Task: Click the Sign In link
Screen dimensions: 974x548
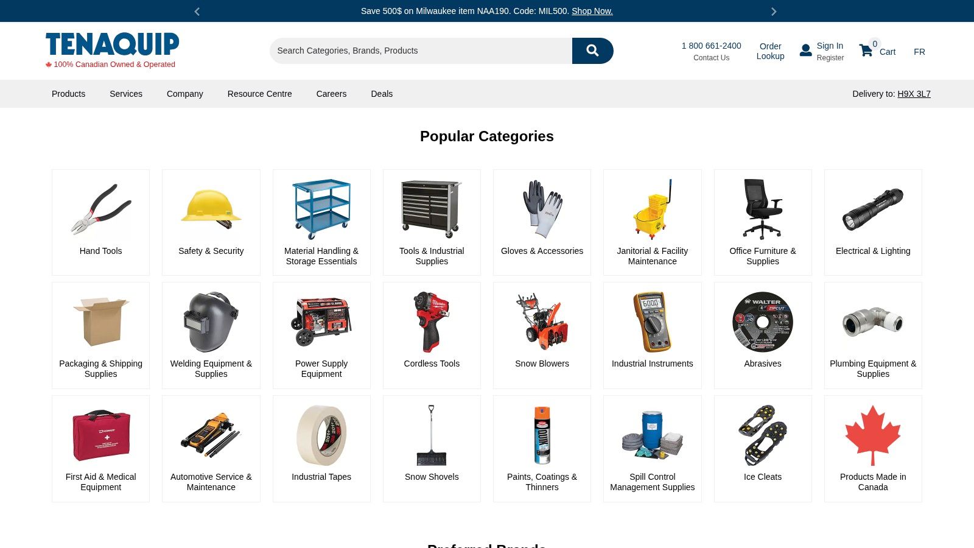Action: tap(830, 46)
